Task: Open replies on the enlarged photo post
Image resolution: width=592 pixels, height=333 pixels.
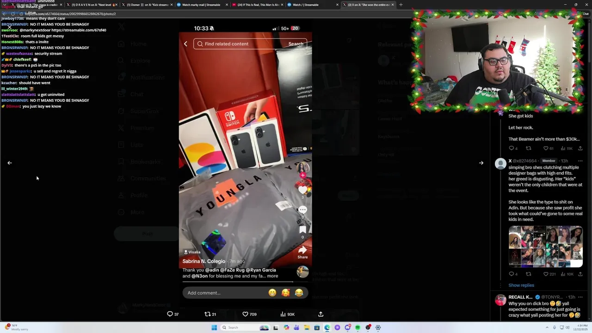Action: (x=173, y=314)
